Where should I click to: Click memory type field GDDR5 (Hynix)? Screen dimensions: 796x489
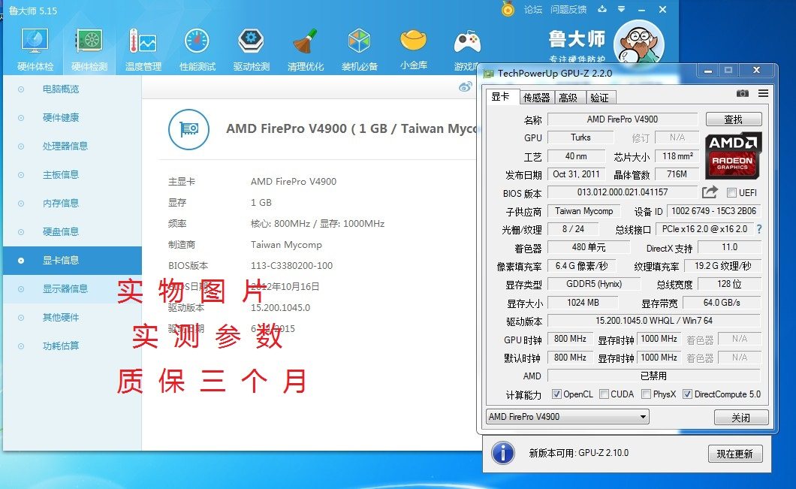[x=594, y=284]
